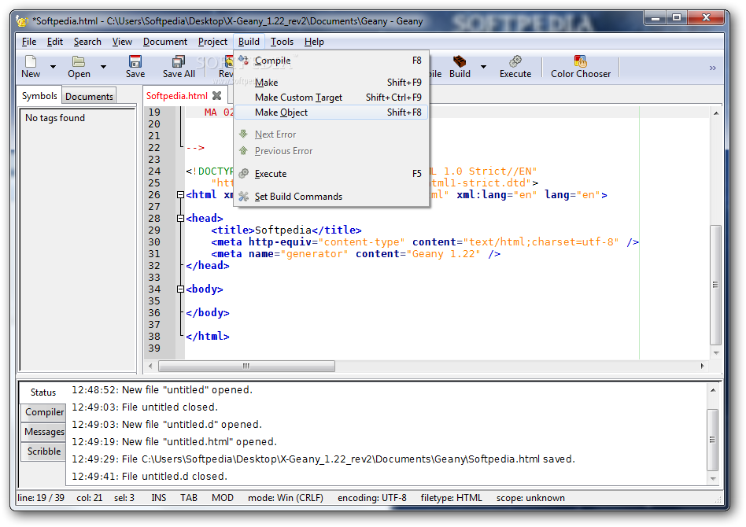This screenshot has height=527, width=746.
Task: Click the Geany application icon in title bar
Action: point(22,21)
